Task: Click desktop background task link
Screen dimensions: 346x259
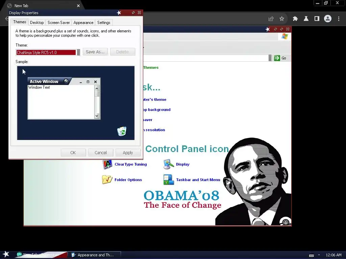Action: 157,110
